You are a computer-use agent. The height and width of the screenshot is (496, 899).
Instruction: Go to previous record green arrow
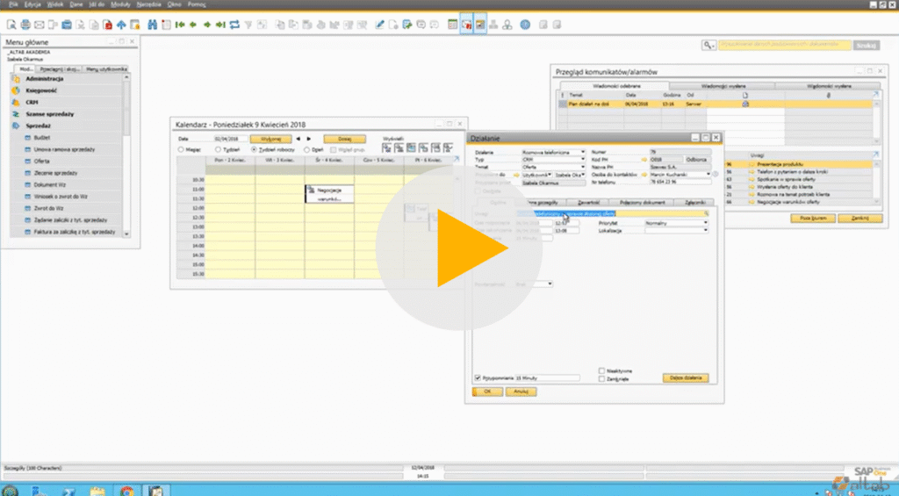pos(193,25)
